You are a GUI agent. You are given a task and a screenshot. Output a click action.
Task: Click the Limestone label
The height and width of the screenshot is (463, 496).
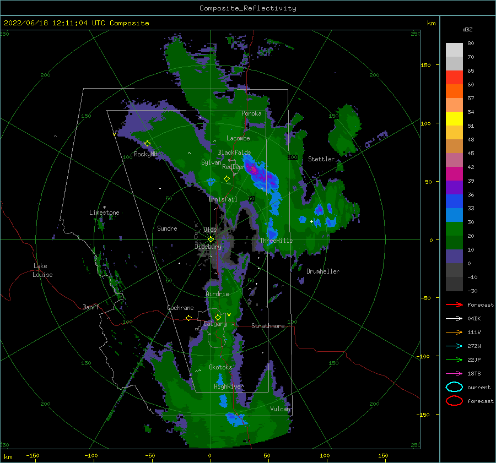[x=104, y=213]
